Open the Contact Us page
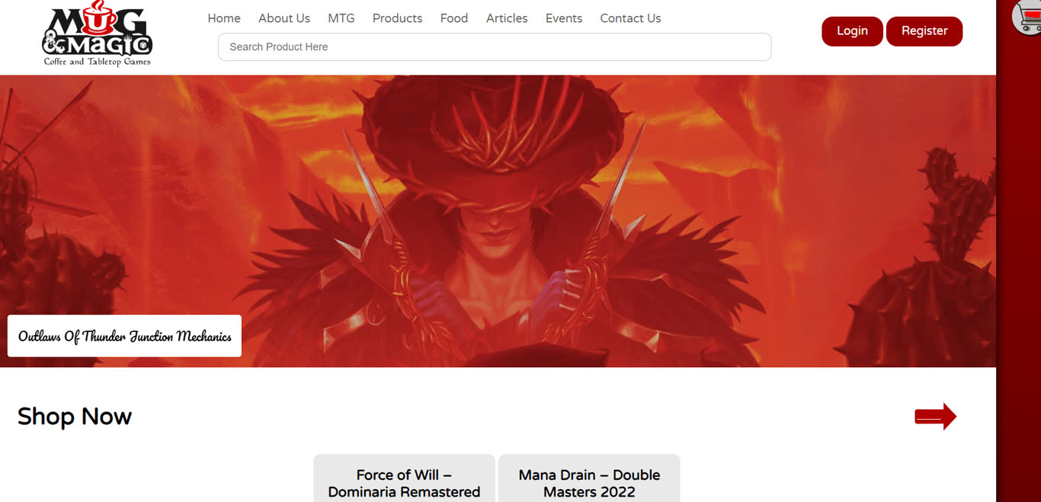Screen dimensions: 1041x502 [x=630, y=18]
